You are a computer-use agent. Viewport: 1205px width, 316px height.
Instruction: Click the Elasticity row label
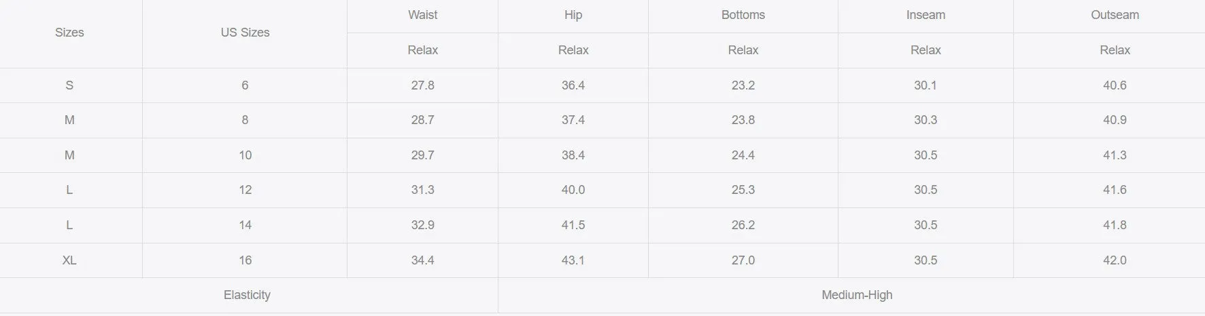[x=247, y=295]
